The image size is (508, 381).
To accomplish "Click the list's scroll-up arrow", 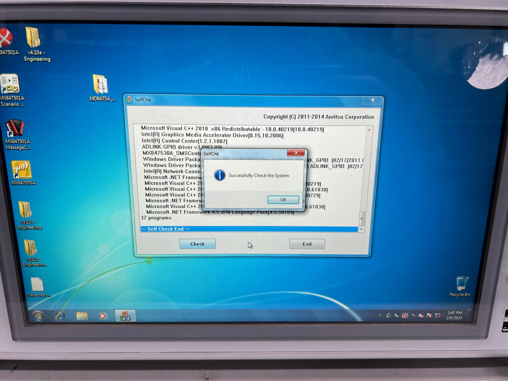I will (369, 130).
